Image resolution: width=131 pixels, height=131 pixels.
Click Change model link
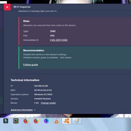[x=48, y=103]
